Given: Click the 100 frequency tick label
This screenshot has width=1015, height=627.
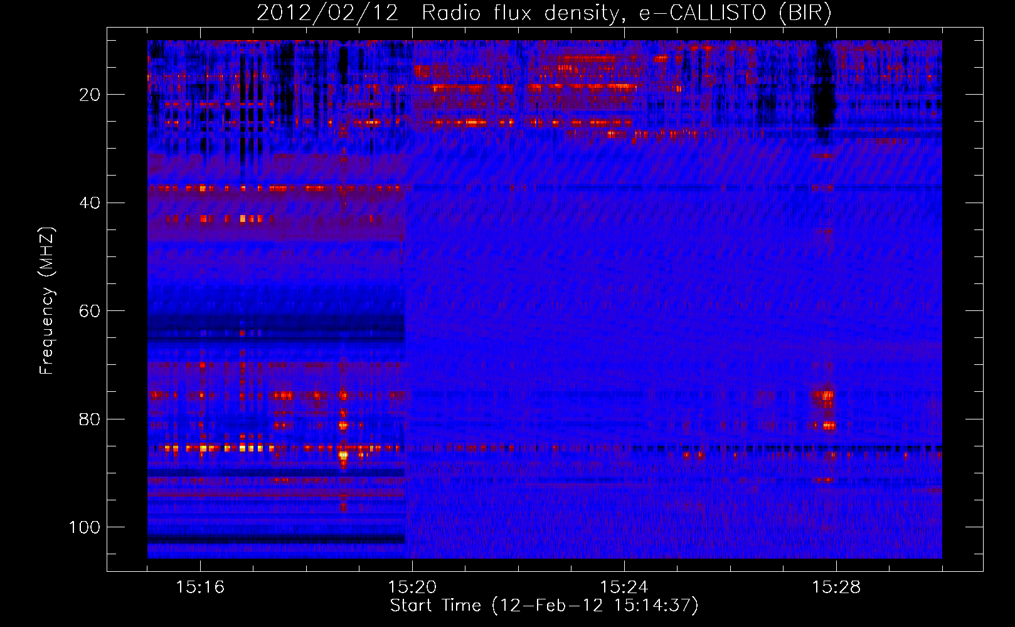Looking at the screenshot, I should click(85, 527).
